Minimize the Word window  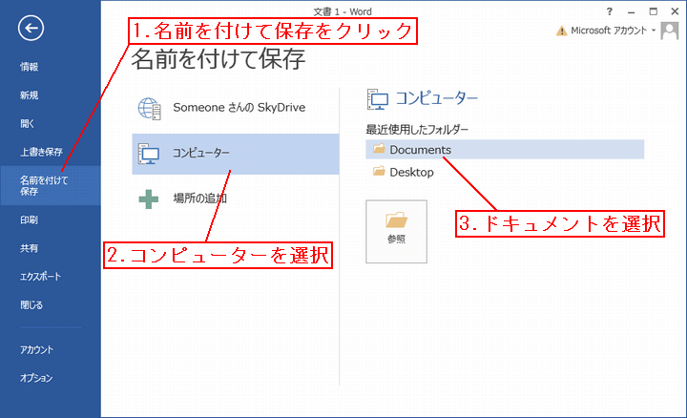pyautogui.click(x=632, y=11)
